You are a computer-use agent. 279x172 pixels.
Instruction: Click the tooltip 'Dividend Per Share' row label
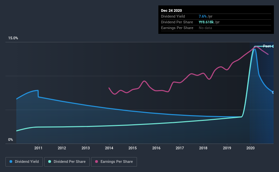click(177, 22)
